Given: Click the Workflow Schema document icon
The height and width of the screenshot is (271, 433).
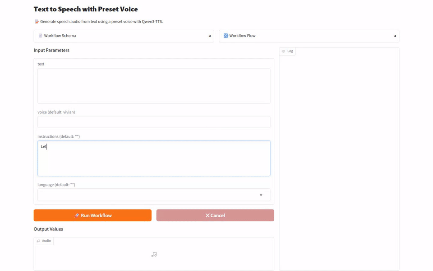Looking at the screenshot, I should point(40,36).
